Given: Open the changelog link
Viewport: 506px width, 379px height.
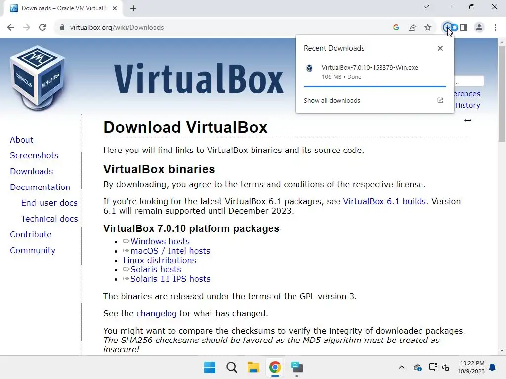Looking at the screenshot, I should coord(157,313).
